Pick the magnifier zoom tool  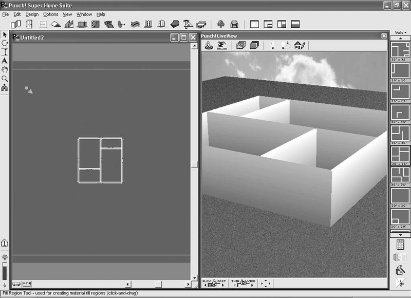[5, 79]
